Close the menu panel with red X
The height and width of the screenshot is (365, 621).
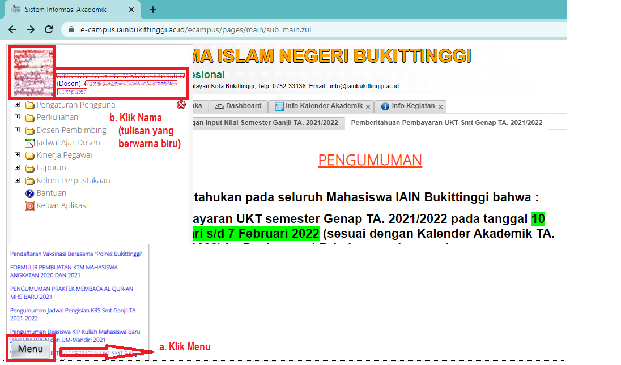[181, 105]
